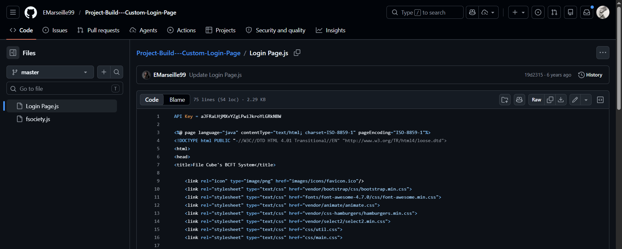Open the global navigation hamburger menu

point(13,12)
